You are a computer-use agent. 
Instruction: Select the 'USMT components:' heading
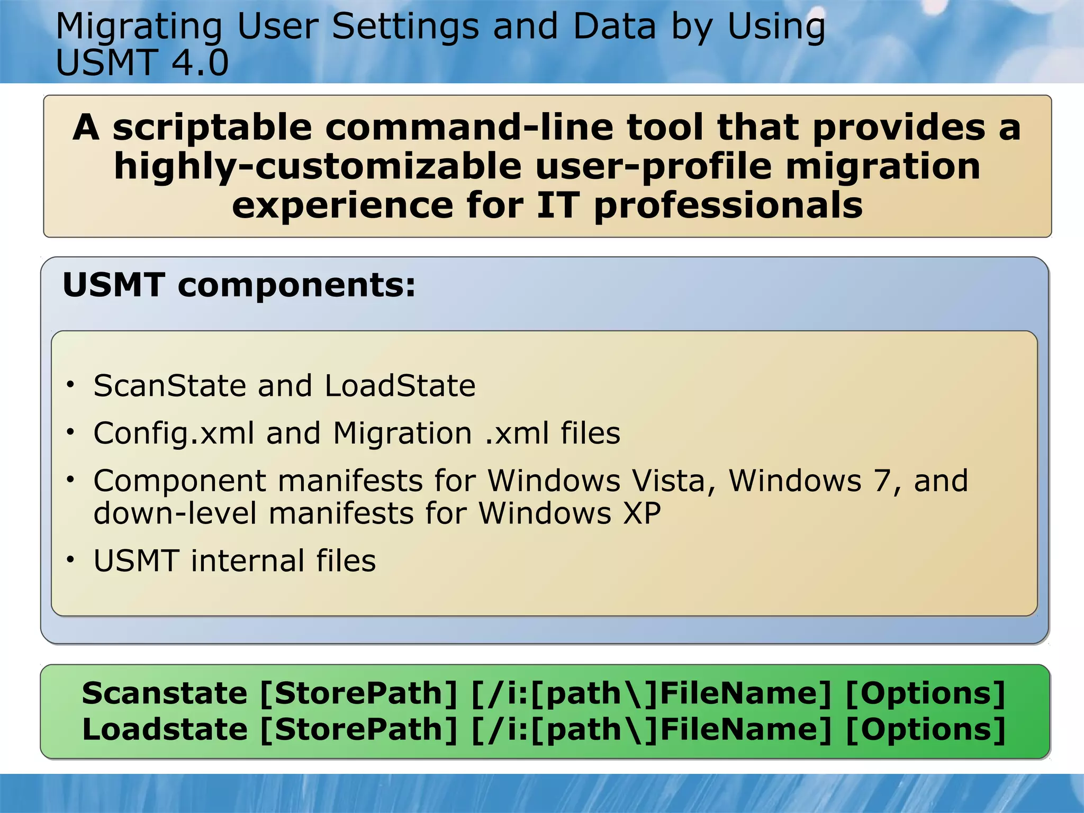pos(239,285)
